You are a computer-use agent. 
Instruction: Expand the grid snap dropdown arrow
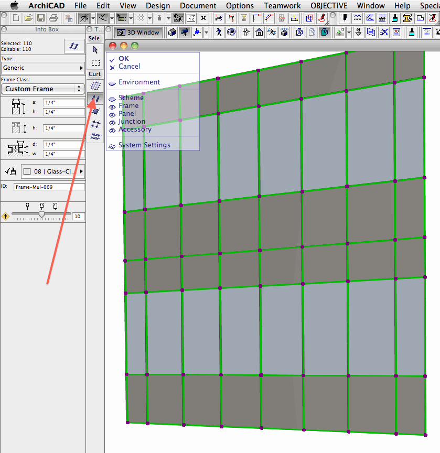149,18
